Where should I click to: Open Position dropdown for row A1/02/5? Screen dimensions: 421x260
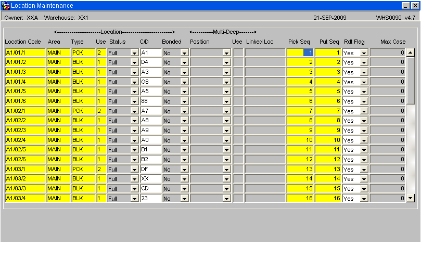tap(226, 150)
